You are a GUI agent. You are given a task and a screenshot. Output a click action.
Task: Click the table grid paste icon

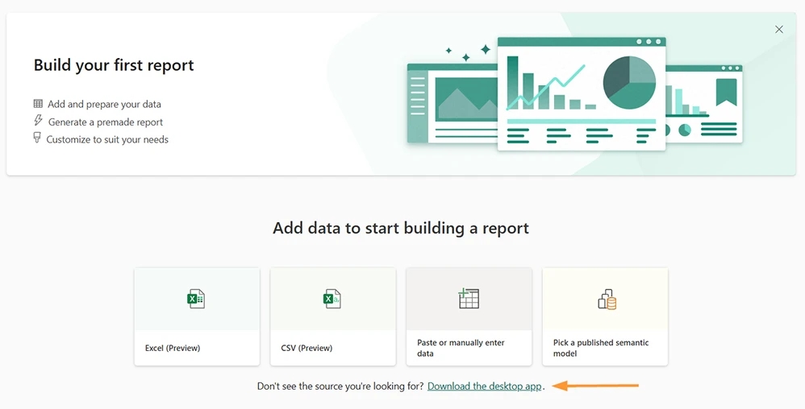(468, 298)
